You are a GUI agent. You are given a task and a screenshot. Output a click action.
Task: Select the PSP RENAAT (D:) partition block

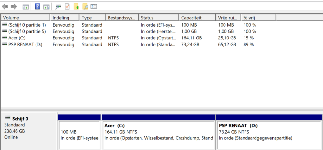click(x=269, y=132)
